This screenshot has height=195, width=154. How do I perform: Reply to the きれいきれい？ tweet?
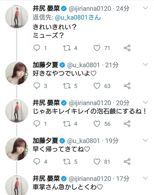pos(37,48)
